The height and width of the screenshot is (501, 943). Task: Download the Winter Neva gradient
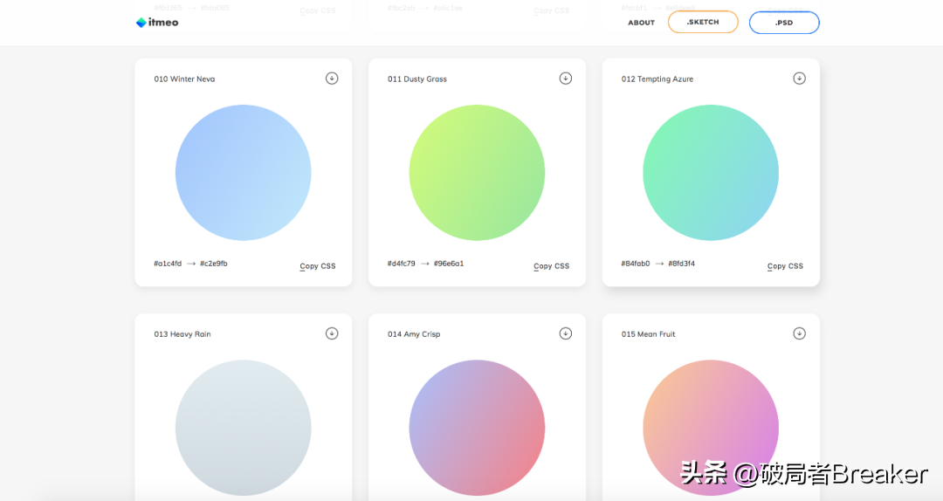(332, 79)
